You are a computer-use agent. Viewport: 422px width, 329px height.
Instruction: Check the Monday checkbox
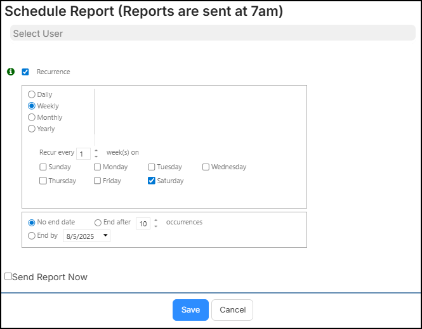point(98,167)
